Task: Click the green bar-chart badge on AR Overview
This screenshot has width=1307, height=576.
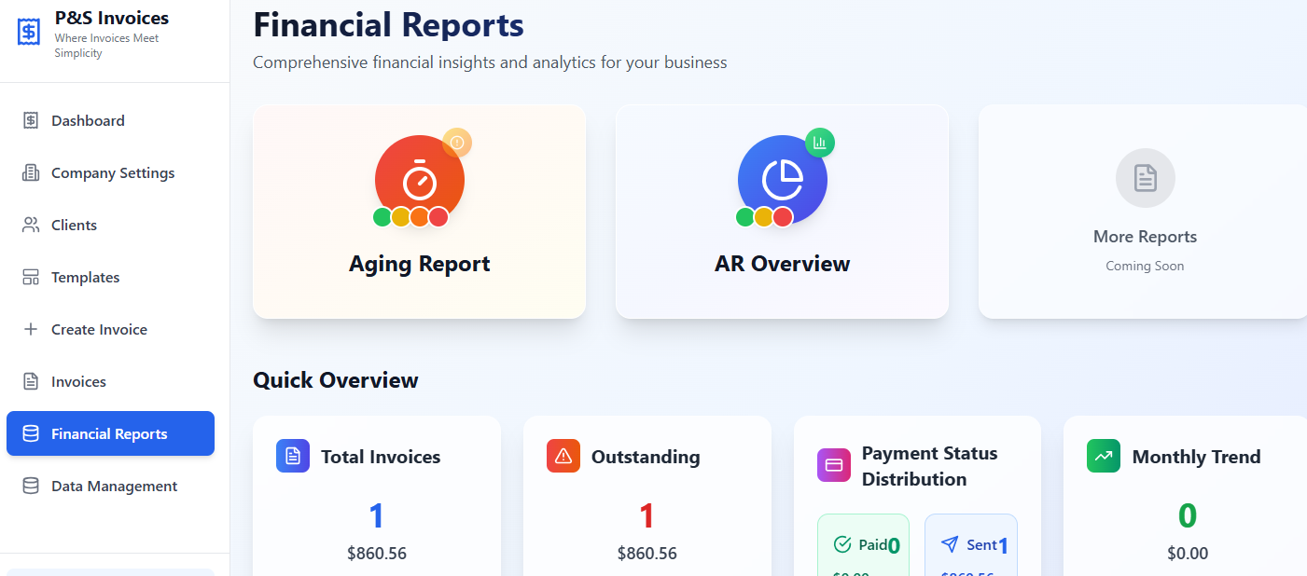Action: click(819, 143)
